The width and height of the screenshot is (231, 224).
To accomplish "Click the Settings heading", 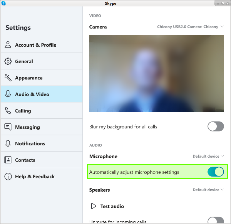I will coord(18,28).
